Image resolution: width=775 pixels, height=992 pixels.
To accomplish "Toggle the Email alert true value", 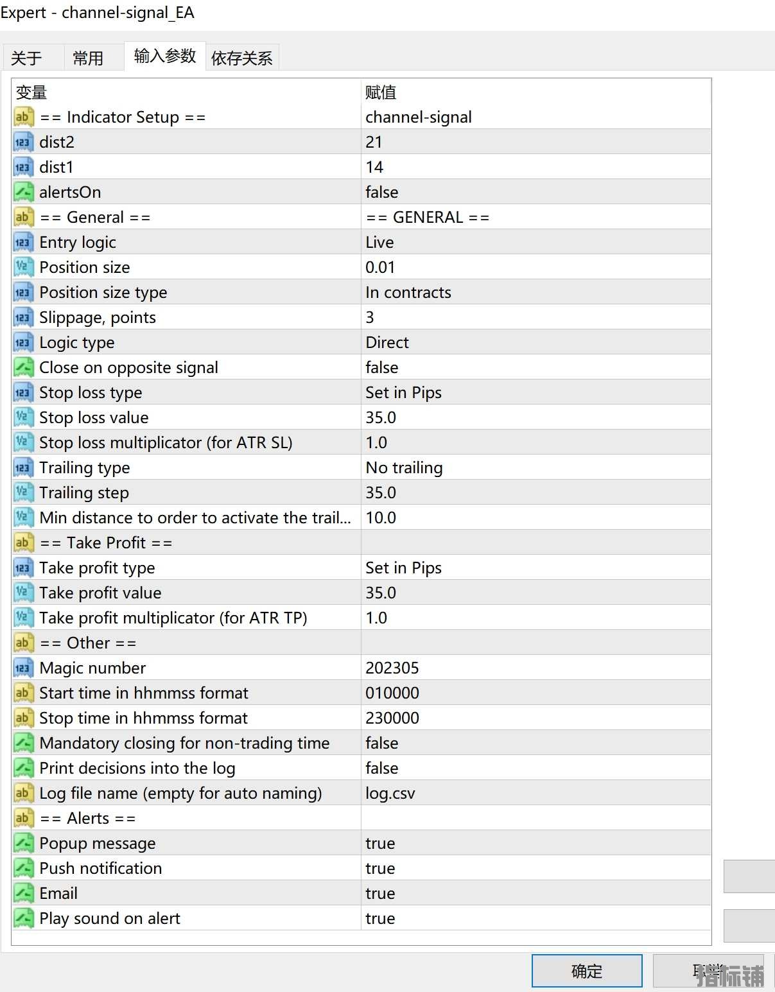I will click(380, 893).
